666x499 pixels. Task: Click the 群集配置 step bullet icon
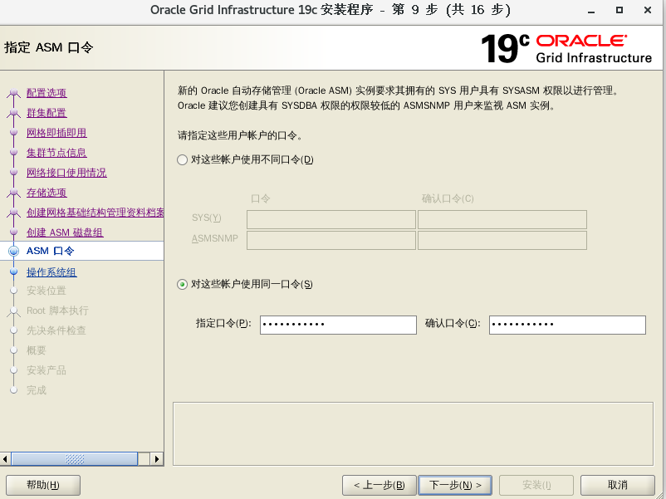tap(13, 113)
